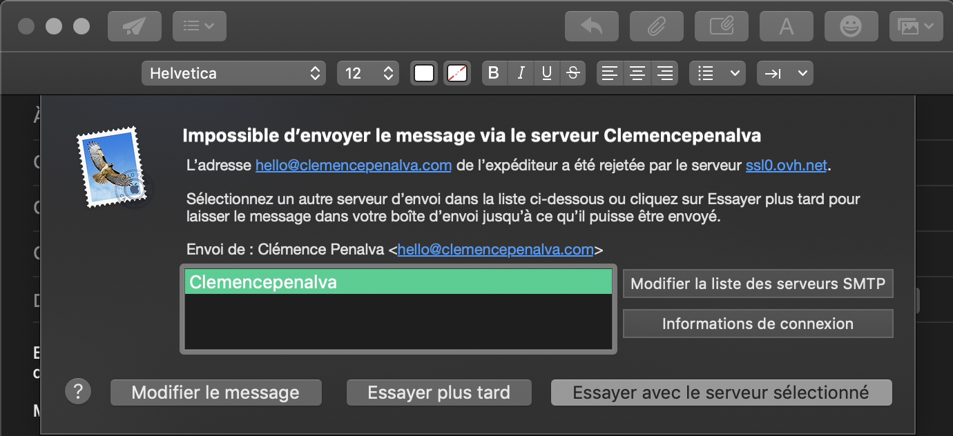Select Clemencepenalva server in the list

[x=398, y=282]
